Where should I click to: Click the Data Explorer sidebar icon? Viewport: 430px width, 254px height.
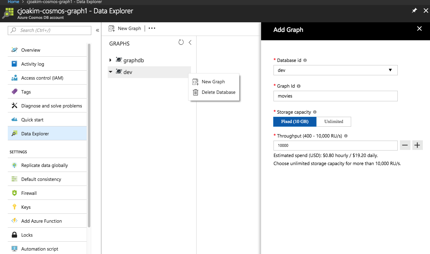pos(14,134)
